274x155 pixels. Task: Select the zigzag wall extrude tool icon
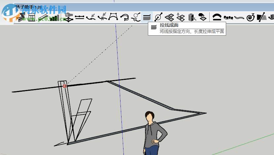21,17
